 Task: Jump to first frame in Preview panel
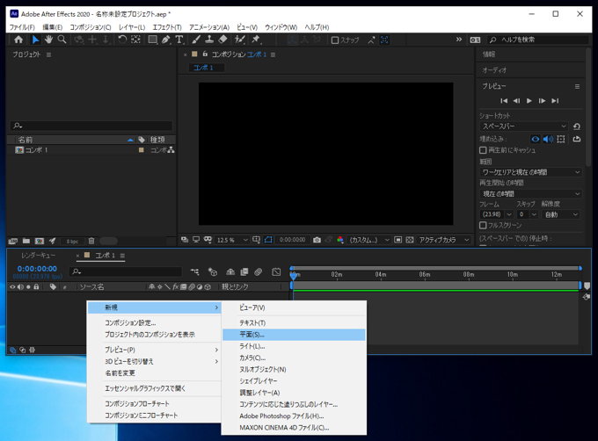coord(504,101)
